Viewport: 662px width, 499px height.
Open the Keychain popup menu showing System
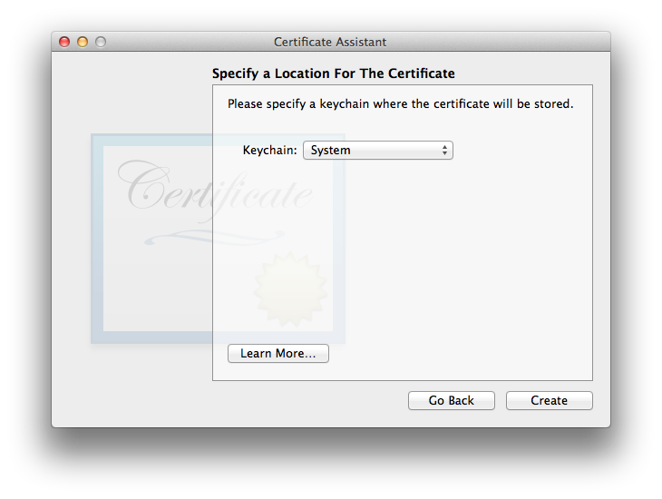[378, 150]
